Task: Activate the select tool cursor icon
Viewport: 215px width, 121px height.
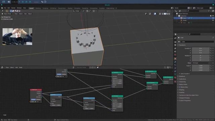Action: (x=7, y=11)
